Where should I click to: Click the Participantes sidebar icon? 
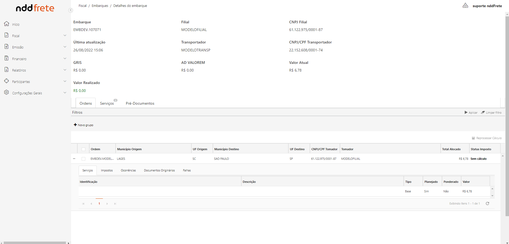pyautogui.click(x=7, y=81)
